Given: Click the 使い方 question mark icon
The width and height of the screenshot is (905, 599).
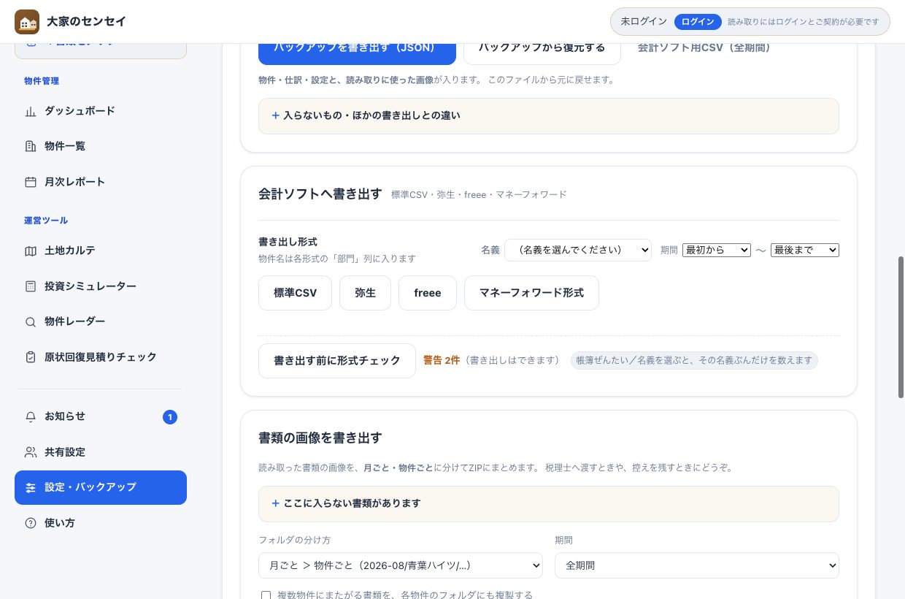Looking at the screenshot, I should coord(31,523).
